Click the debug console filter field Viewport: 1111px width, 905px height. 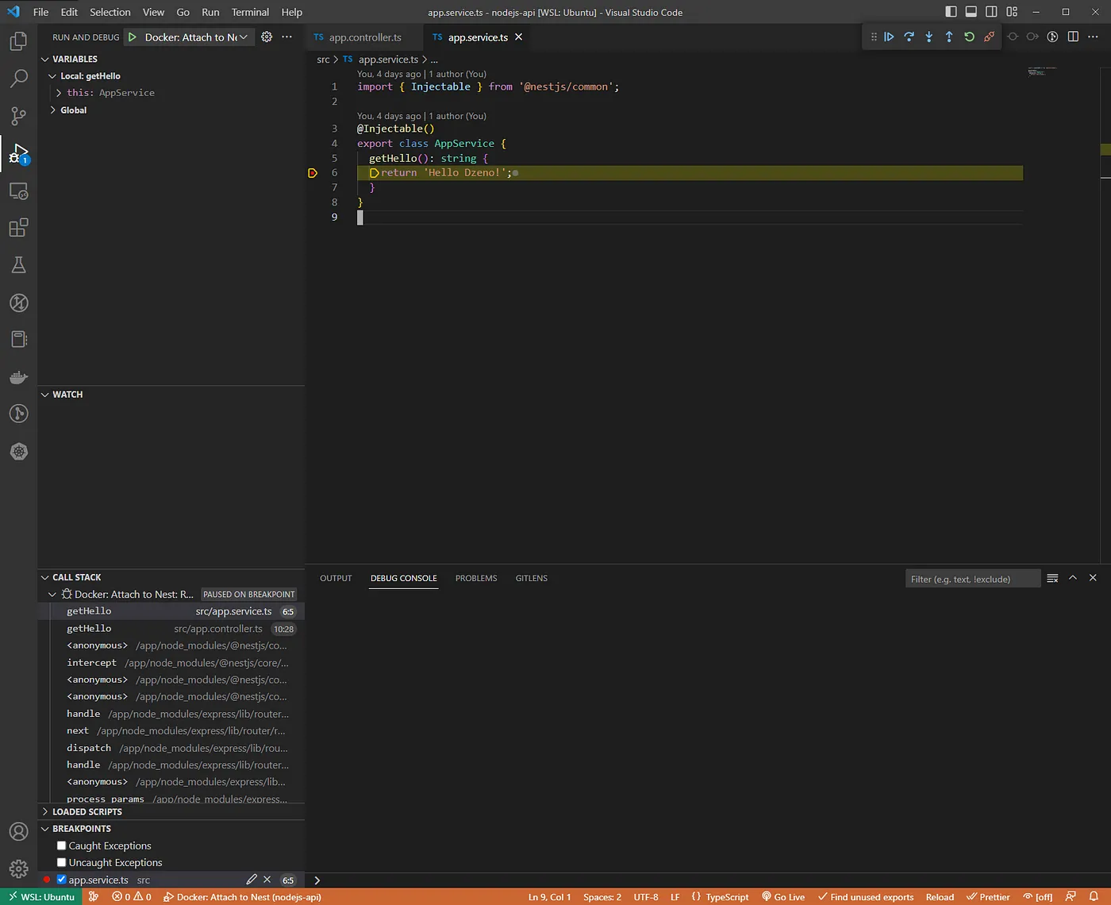972,579
